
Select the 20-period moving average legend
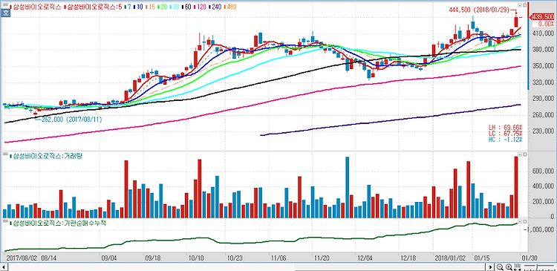[x=163, y=7]
